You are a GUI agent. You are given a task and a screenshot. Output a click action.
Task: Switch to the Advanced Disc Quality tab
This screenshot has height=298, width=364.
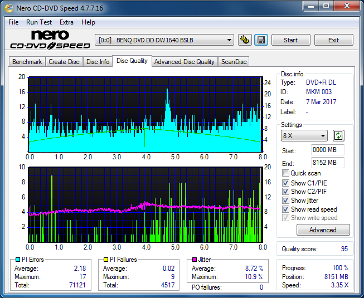pyautogui.click(x=185, y=62)
